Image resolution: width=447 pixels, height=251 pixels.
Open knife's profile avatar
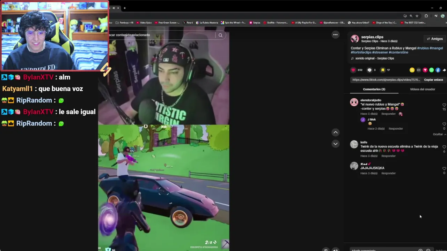(354, 144)
